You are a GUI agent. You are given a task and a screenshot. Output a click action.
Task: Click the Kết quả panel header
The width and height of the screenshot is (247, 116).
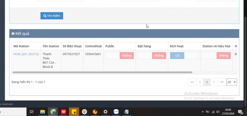[124, 34]
